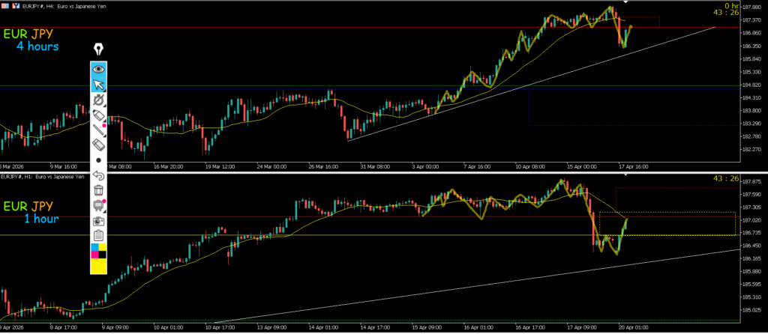Click the '1 hour' label
768x334 pixels.
(x=41, y=219)
